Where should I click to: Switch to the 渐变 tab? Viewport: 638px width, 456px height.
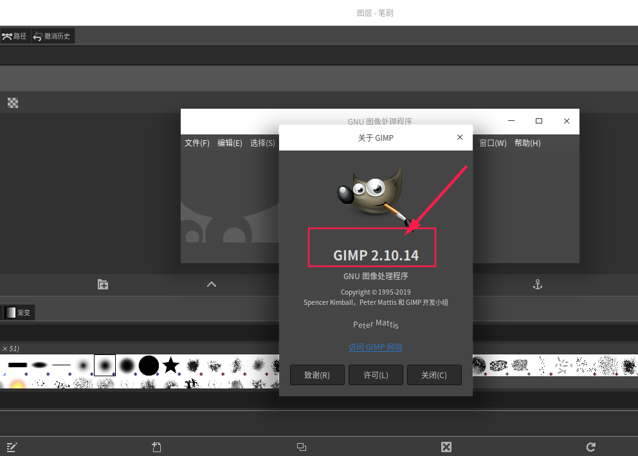click(19, 313)
